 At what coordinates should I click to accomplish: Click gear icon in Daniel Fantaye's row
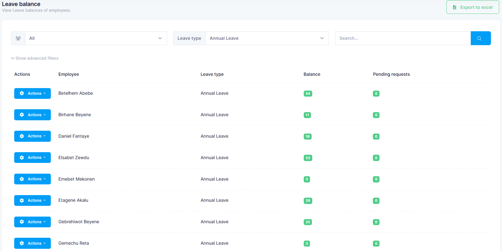[x=22, y=136]
